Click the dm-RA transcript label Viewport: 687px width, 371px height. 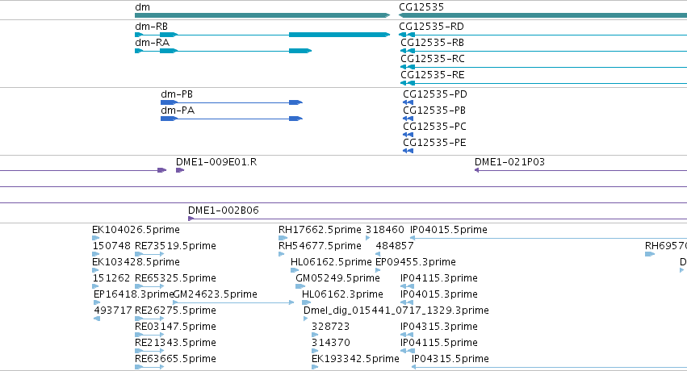coord(152,43)
